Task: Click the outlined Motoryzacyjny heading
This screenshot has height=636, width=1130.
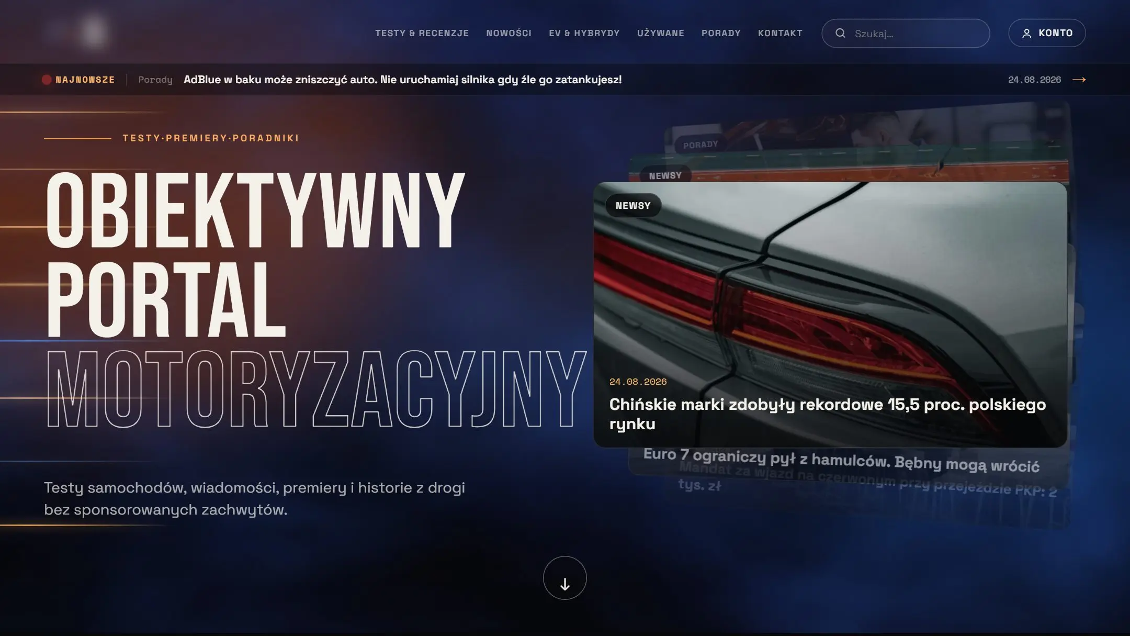Action: coord(316,389)
